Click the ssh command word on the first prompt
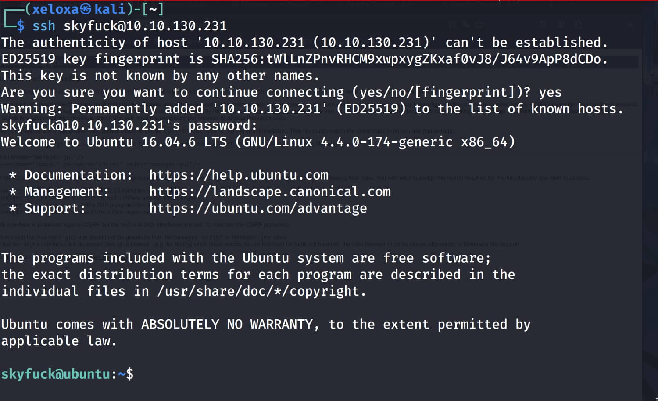This screenshot has height=401, width=658. [44, 26]
